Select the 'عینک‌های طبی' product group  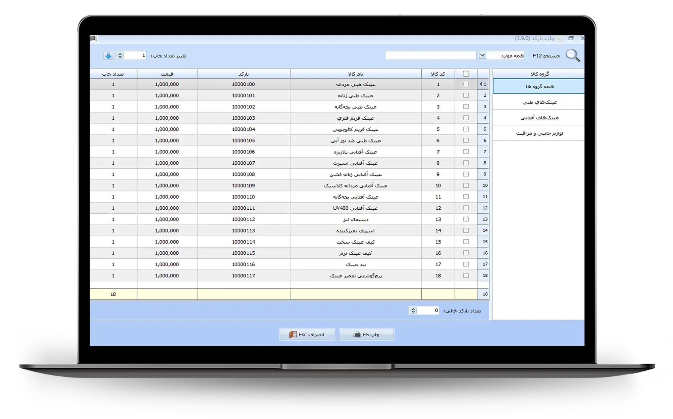tap(539, 102)
